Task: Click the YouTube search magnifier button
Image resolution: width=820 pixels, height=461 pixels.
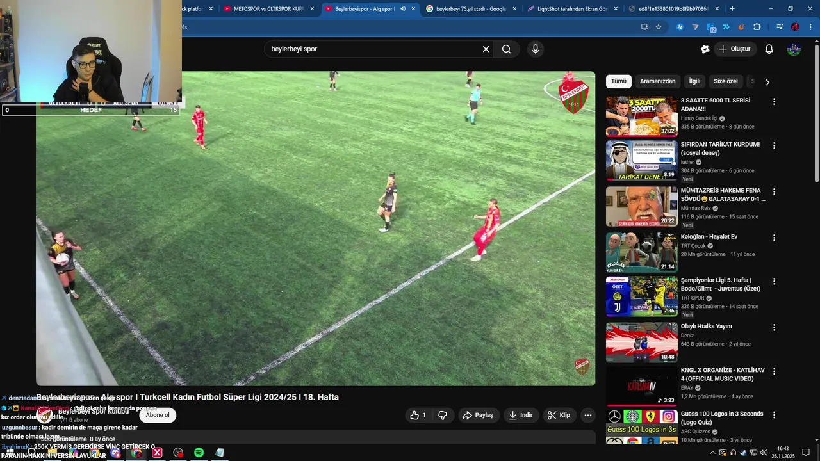Action: 506,49
